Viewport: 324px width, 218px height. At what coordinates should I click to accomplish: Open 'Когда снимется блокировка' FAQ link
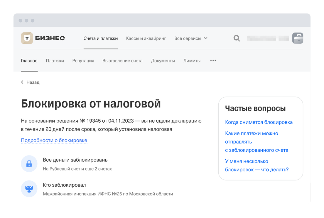(x=259, y=122)
